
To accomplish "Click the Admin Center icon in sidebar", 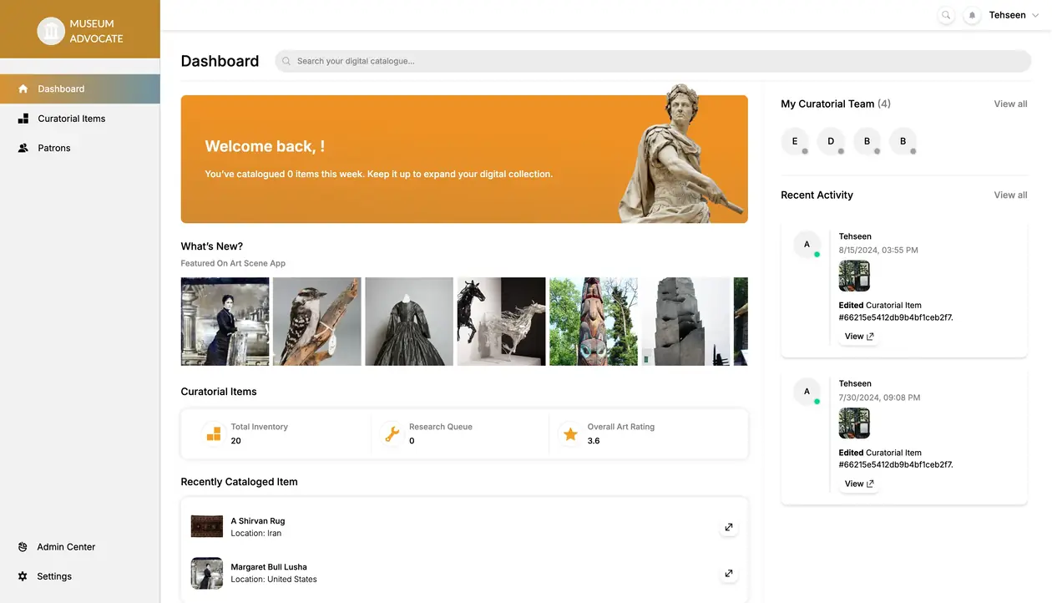I will click(23, 547).
